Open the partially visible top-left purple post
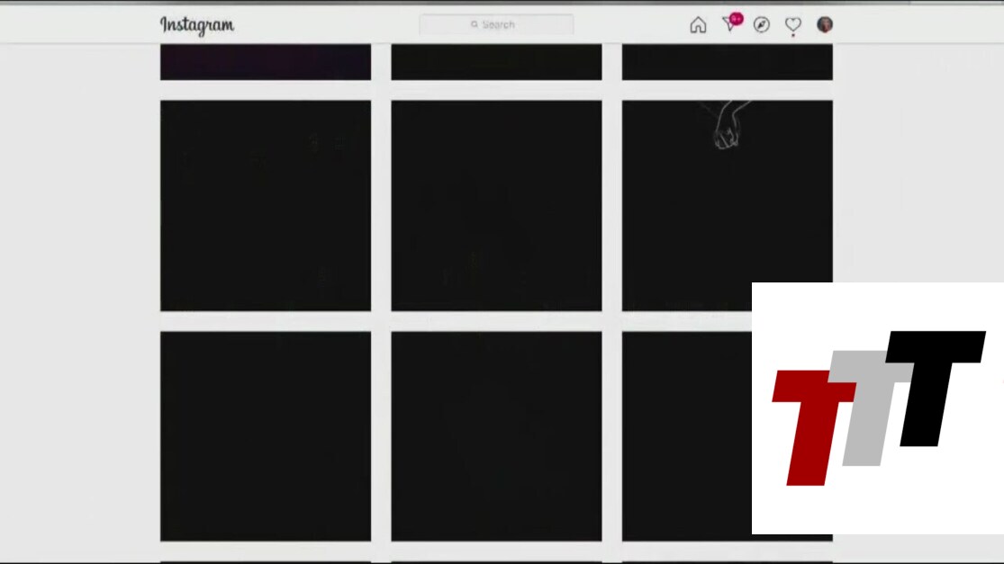This screenshot has height=564, width=1004. tap(266, 62)
